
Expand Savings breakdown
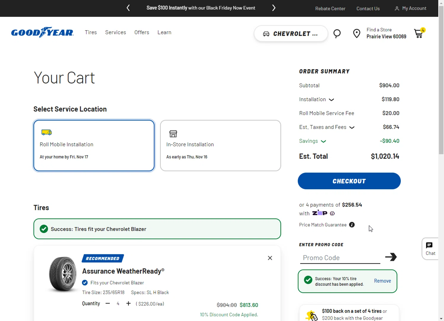coord(324,141)
